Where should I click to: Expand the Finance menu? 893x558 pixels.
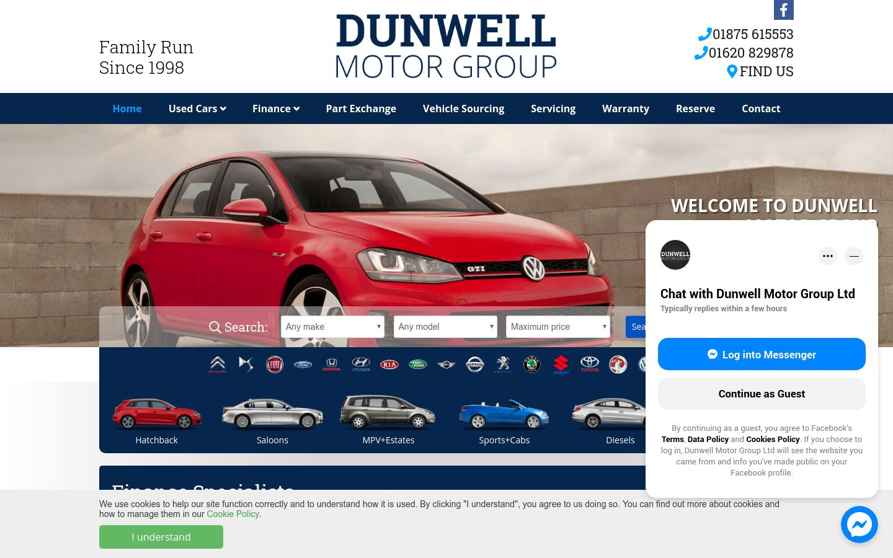click(x=276, y=108)
